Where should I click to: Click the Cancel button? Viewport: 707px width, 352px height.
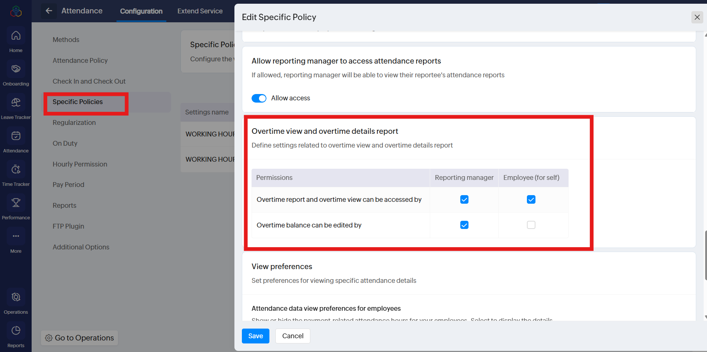pos(292,336)
